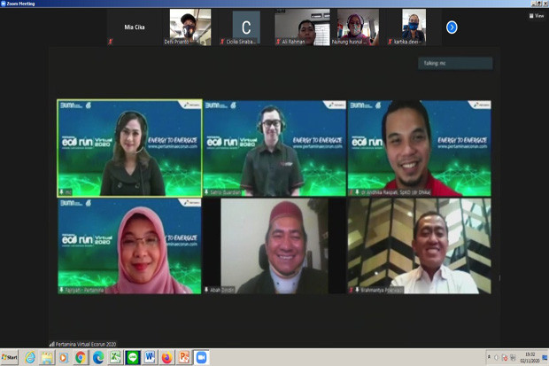The image size is (549, 366).
Task: Click the mc presenter video tile
Action: (129, 148)
